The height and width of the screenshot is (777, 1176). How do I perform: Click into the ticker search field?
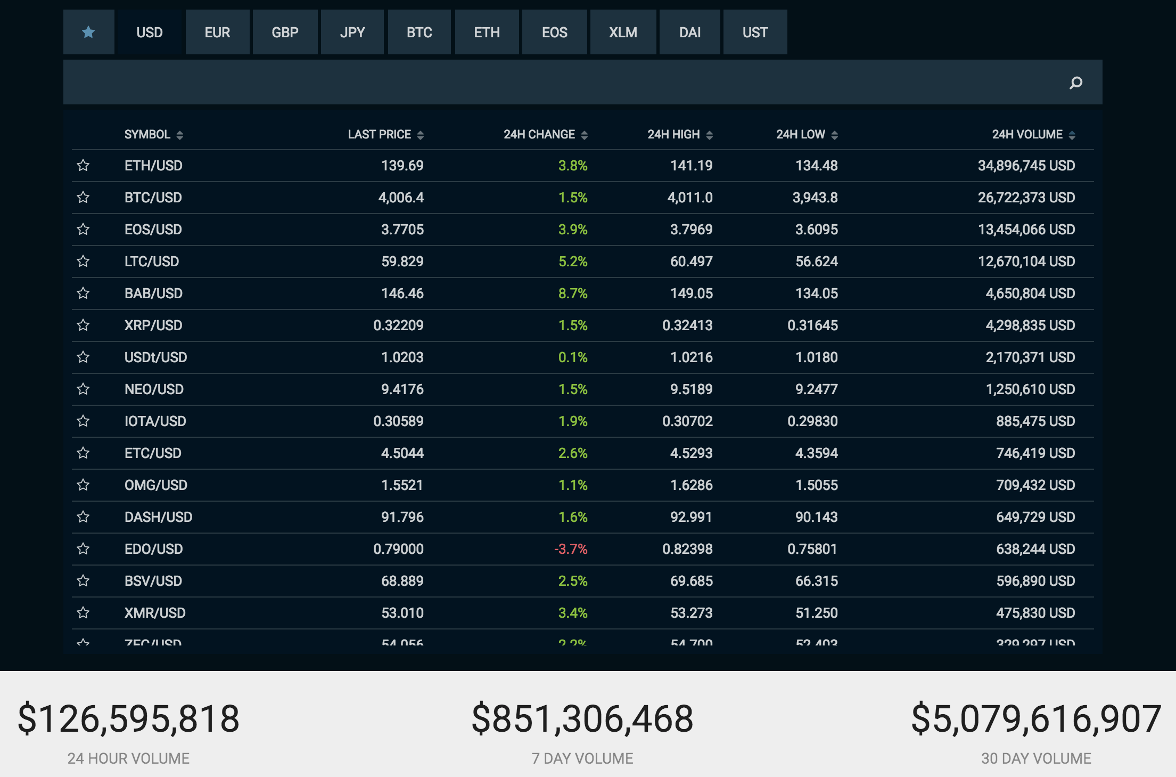tap(582, 82)
